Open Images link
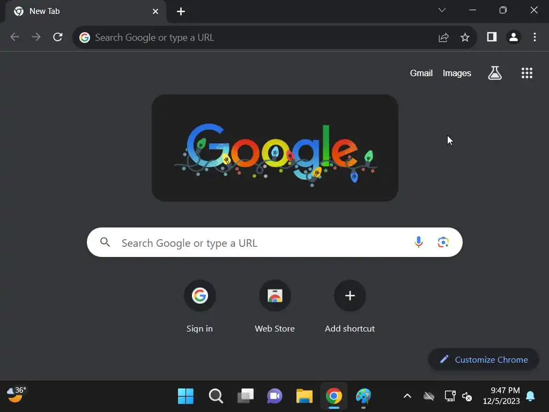 click(x=457, y=73)
